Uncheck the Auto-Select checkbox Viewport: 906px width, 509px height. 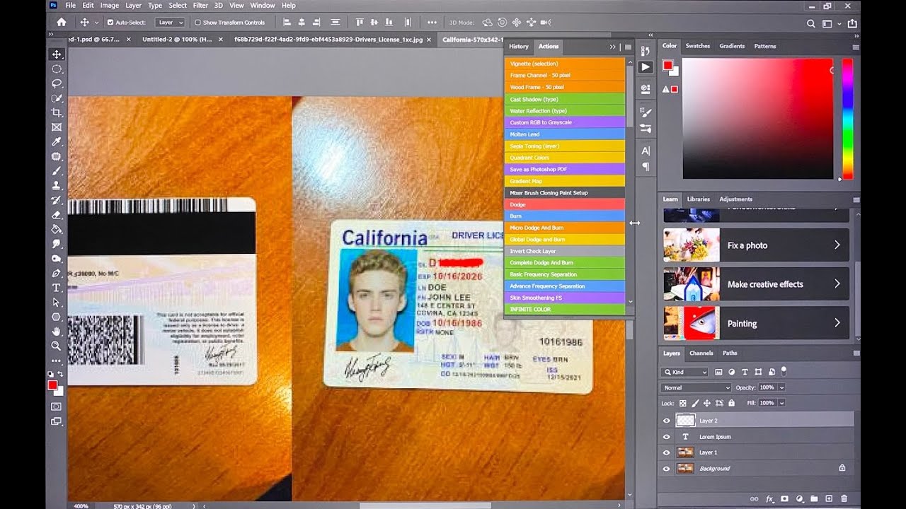pos(110,23)
